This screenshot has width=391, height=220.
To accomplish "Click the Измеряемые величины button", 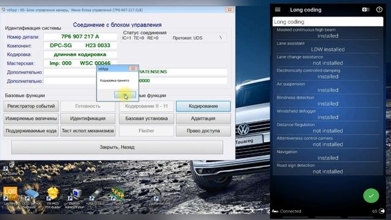I will point(31,119).
